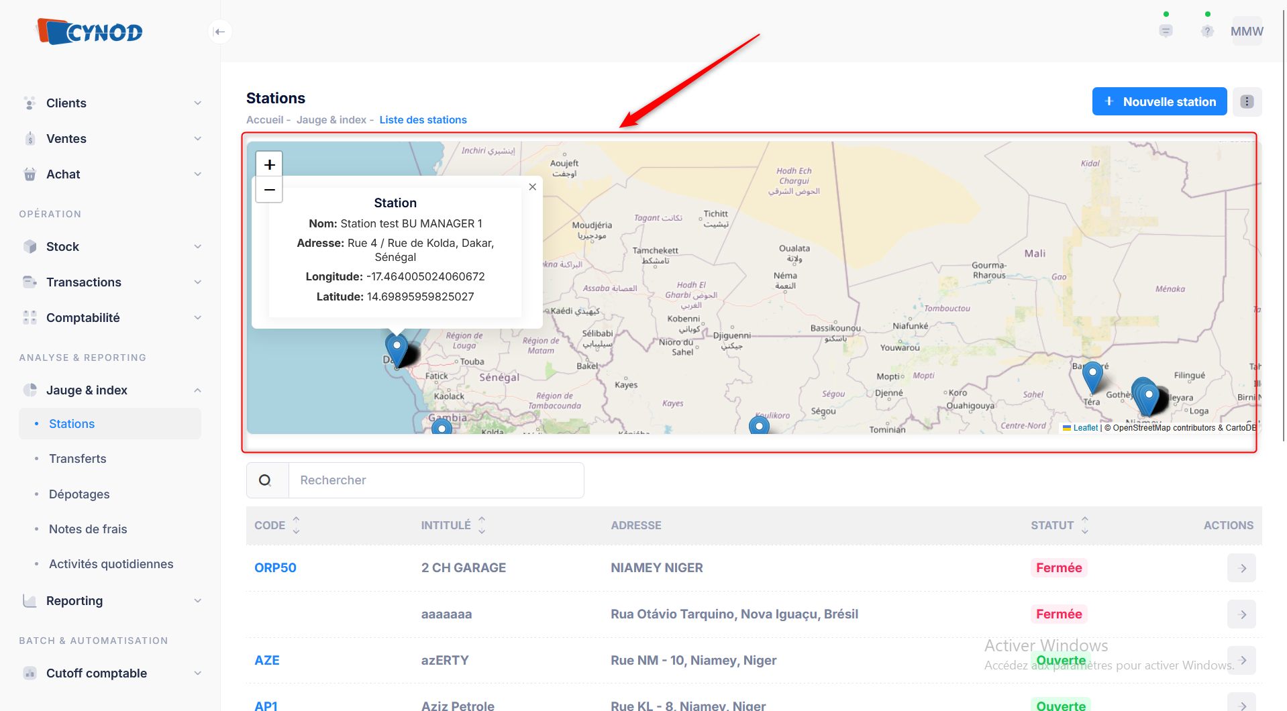The width and height of the screenshot is (1287, 711).
Task: Sort the table by STATUT column
Action: coord(1084,525)
